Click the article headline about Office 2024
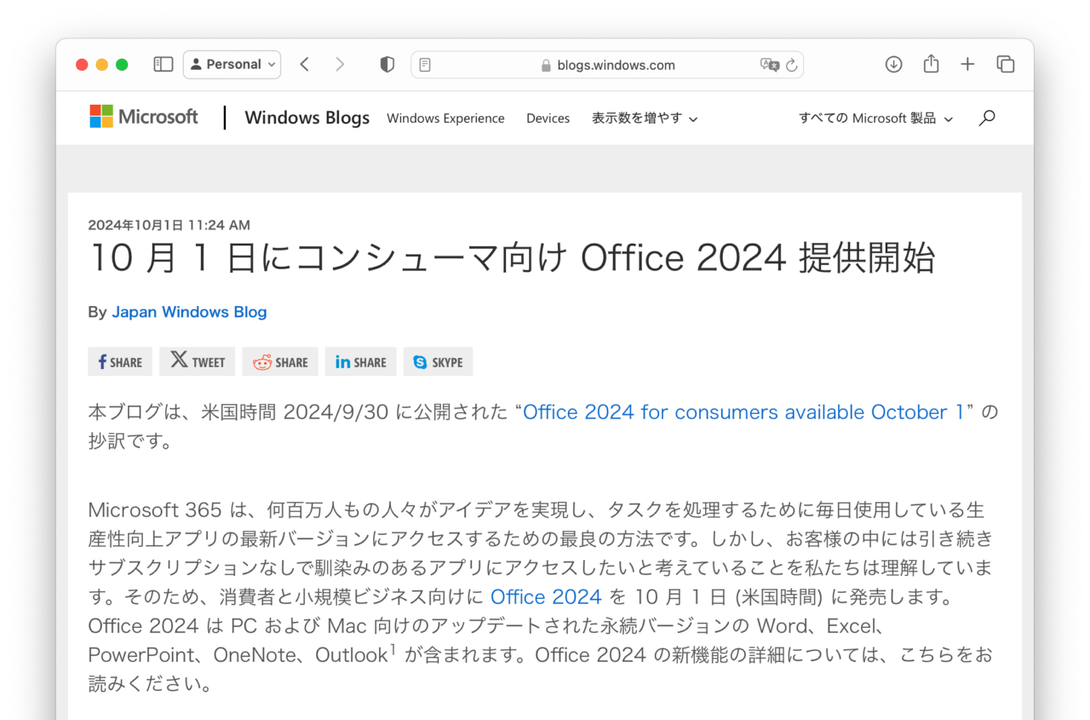The height and width of the screenshot is (720, 1090). 512,258
